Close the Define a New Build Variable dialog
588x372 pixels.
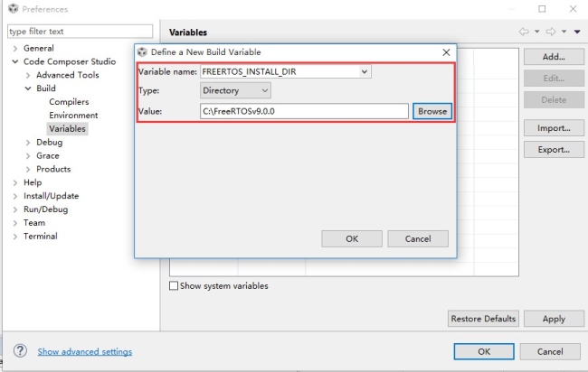(x=446, y=53)
